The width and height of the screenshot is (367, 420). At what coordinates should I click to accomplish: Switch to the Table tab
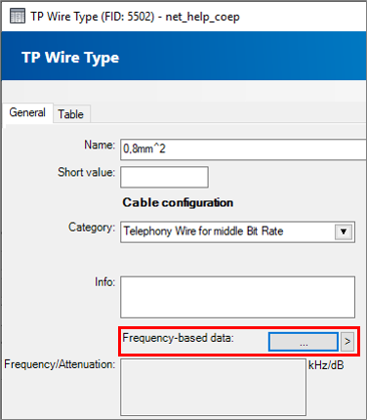point(71,114)
